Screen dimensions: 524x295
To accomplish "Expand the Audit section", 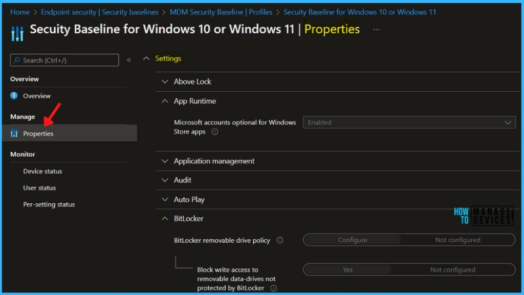I will click(x=165, y=180).
